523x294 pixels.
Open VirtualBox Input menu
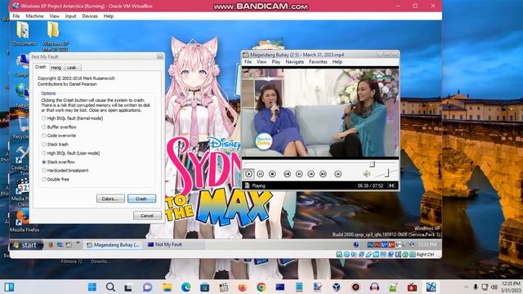tap(70, 16)
